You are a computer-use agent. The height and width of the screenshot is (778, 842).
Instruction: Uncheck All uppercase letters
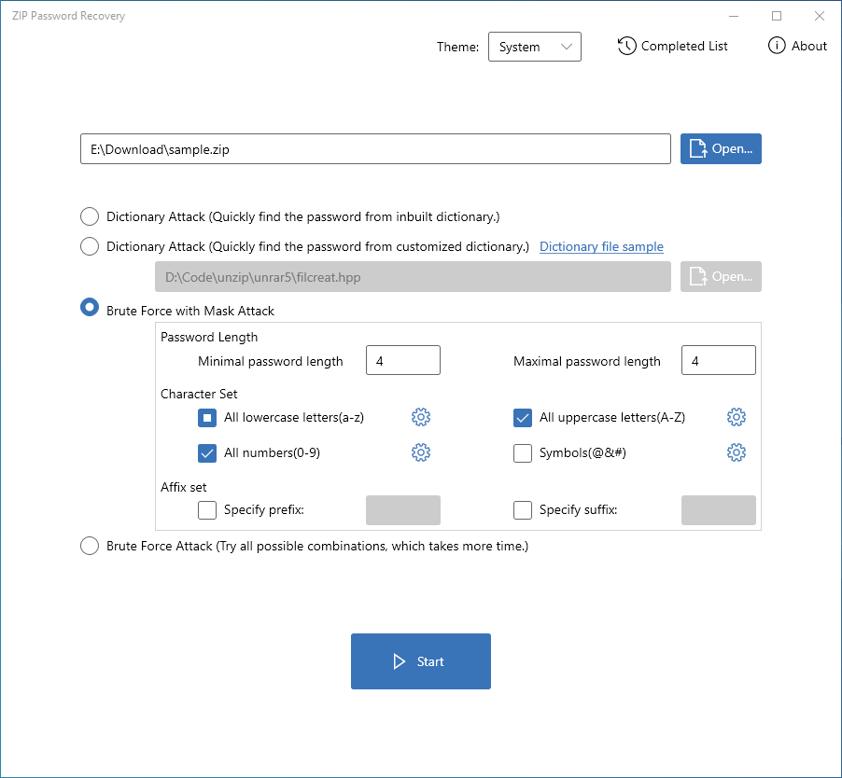tap(523, 418)
